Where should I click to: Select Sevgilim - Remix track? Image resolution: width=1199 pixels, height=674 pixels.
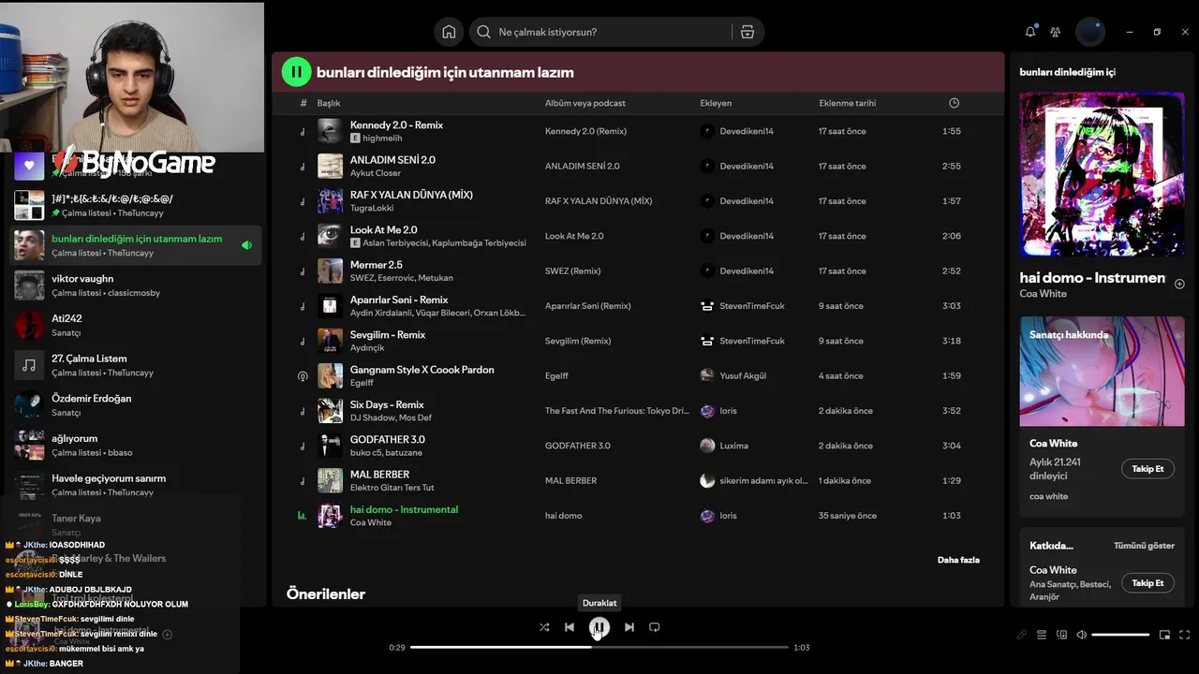[388, 334]
